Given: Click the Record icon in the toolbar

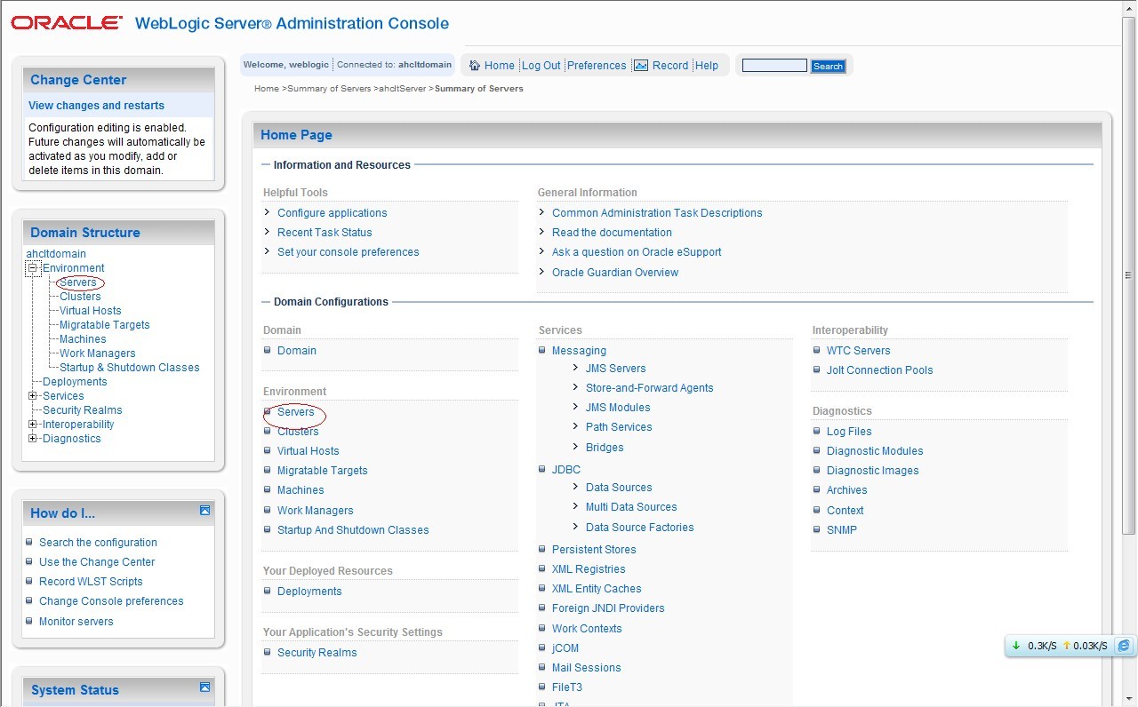Looking at the screenshot, I should tap(641, 65).
